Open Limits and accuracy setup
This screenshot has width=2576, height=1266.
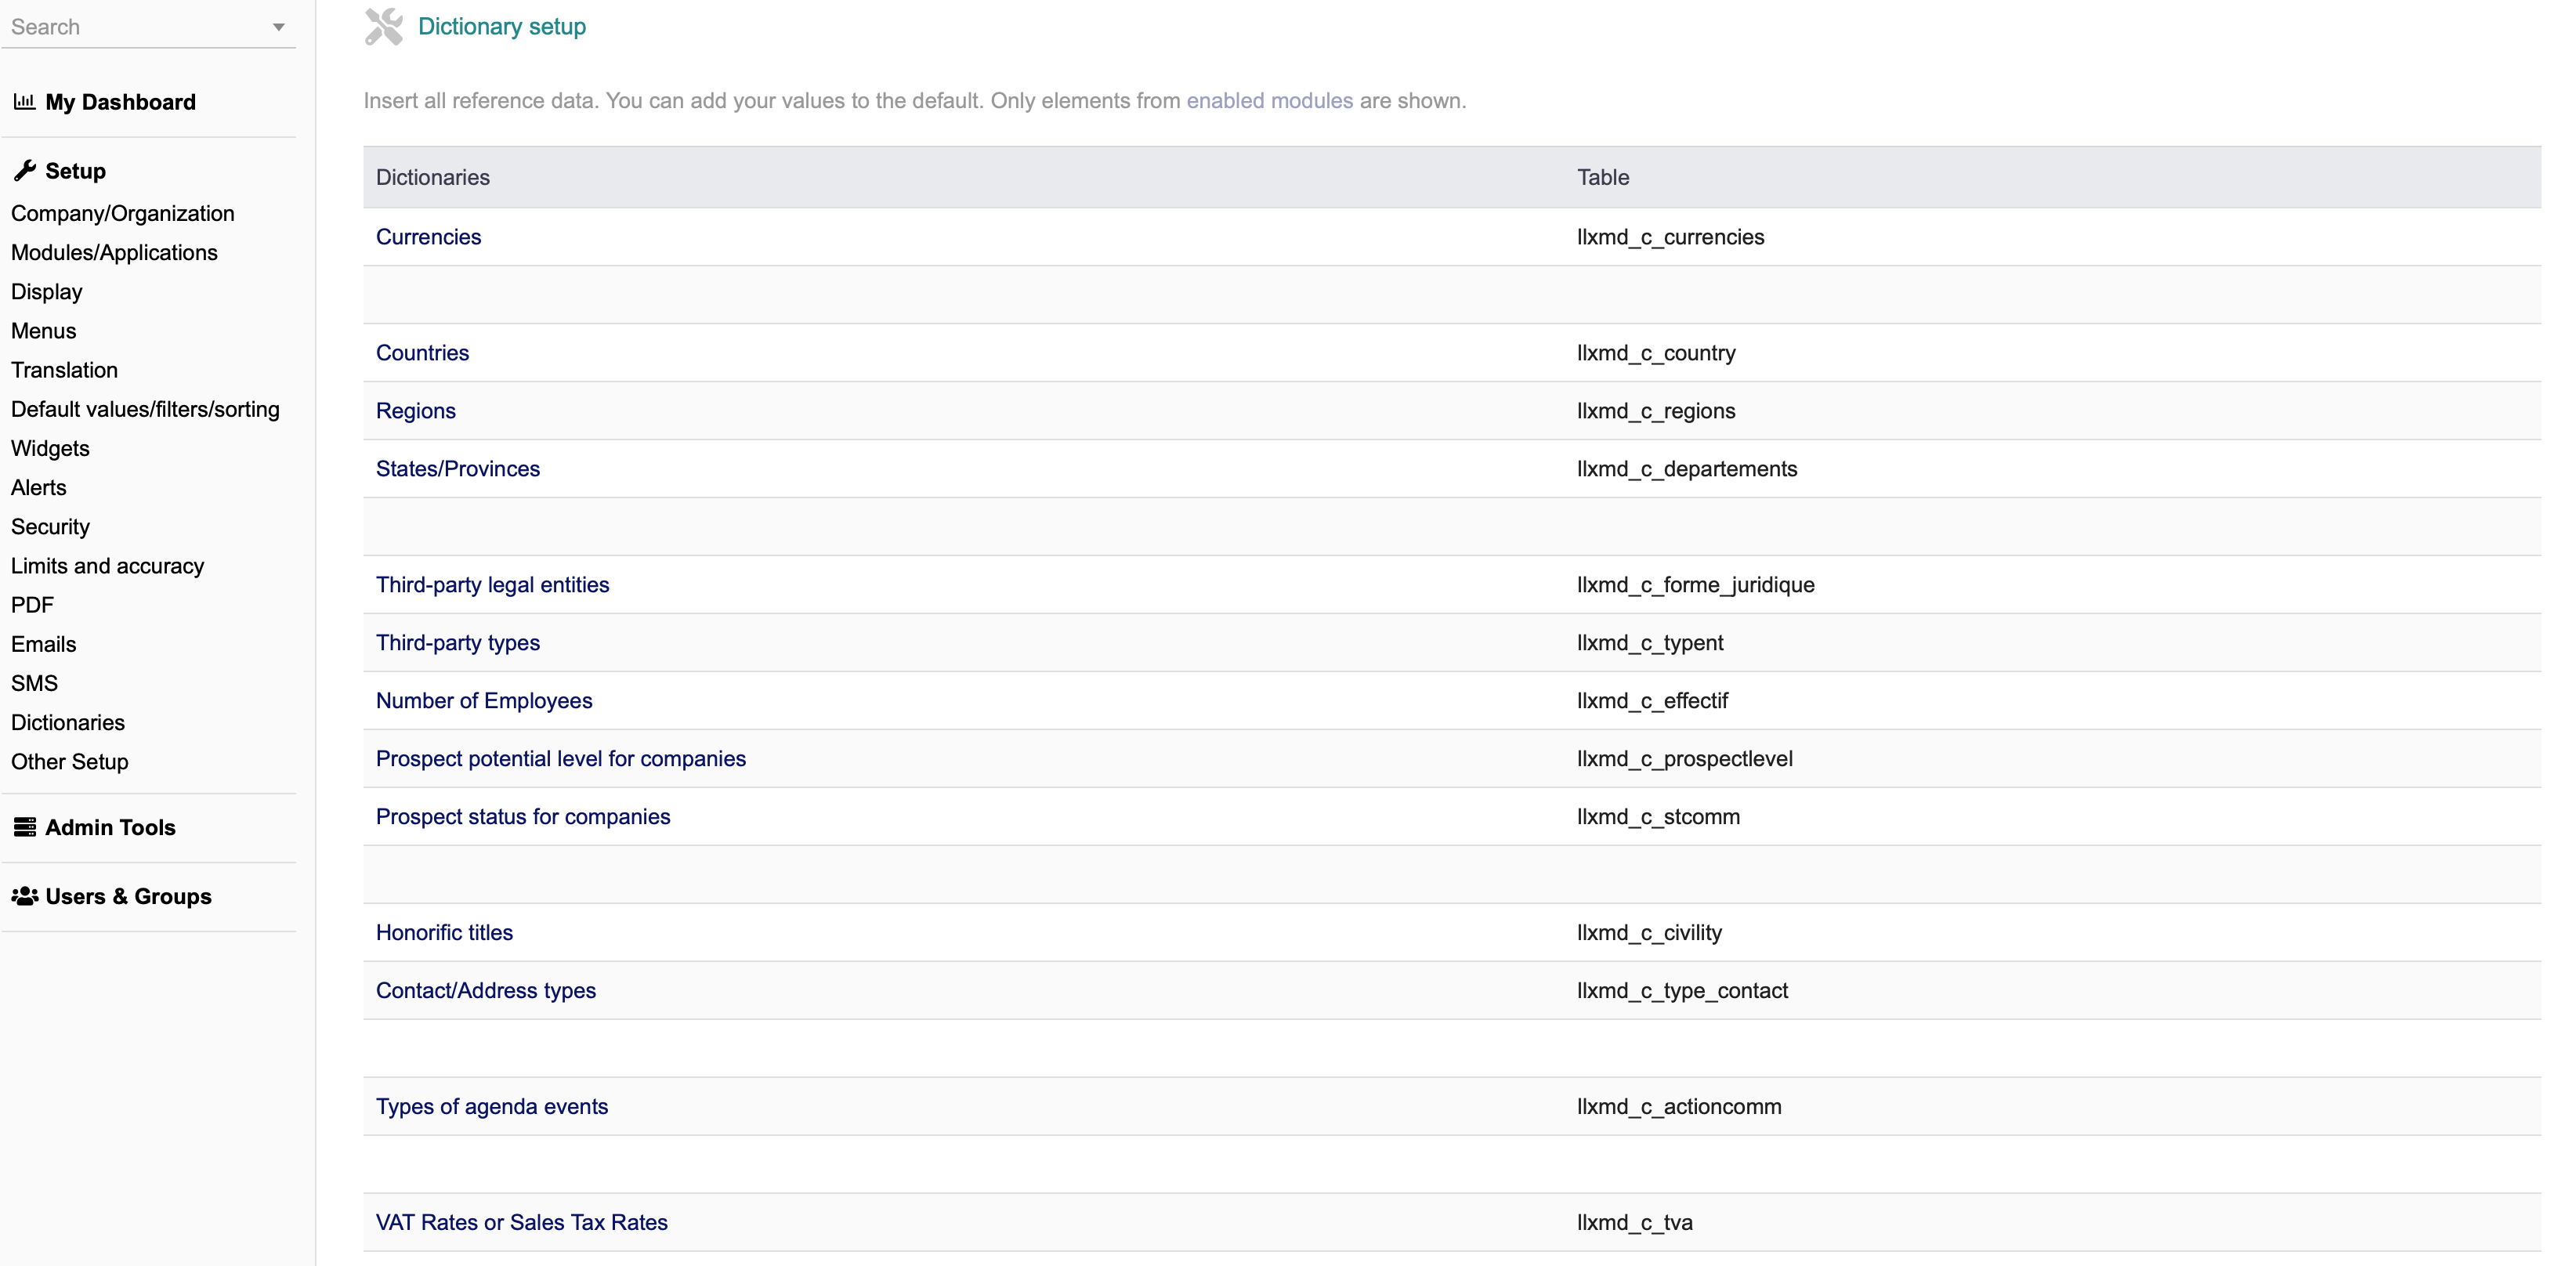pyautogui.click(x=107, y=565)
